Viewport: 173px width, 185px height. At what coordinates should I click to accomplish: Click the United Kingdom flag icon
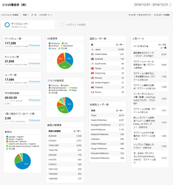[92, 83]
